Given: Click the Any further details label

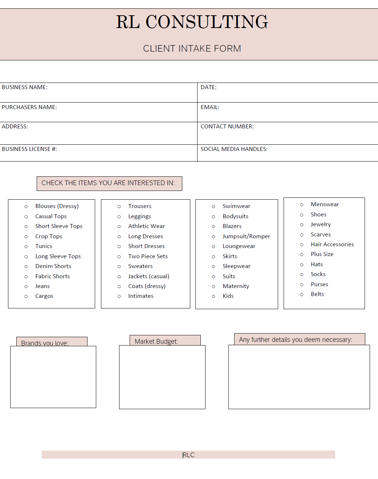Looking at the screenshot, I should click(296, 340).
